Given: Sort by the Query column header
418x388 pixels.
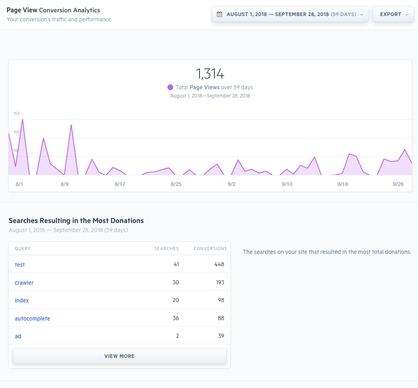Looking at the screenshot, I should pos(23,249).
